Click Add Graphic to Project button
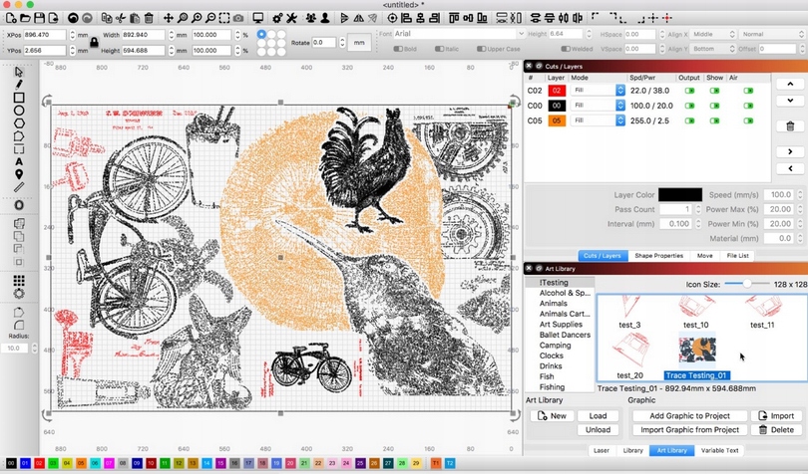The width and height of the screenshot is (808, 474). pos(689,416)
